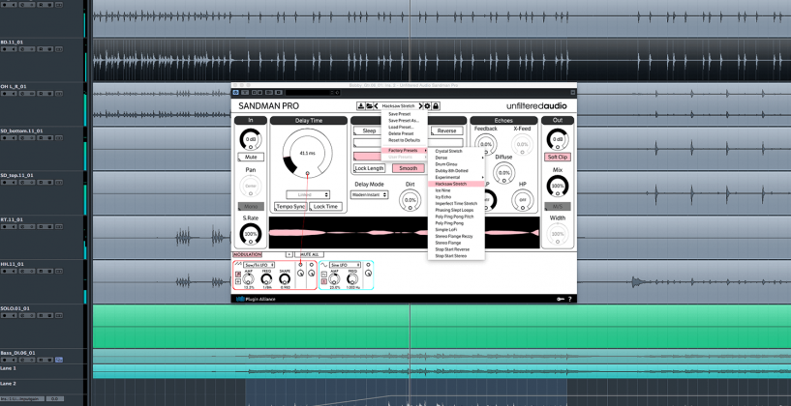Screen dimensions: 791x406
Task: Expand the Experimental preset submenu
Action: click(x=456, y=177)
